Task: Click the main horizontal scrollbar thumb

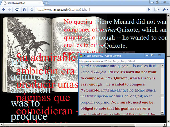Action: pos(69,125)
